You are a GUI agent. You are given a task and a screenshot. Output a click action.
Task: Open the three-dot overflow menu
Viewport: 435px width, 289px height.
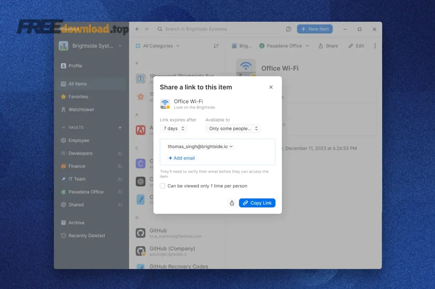[375, 46]
